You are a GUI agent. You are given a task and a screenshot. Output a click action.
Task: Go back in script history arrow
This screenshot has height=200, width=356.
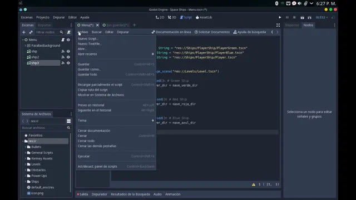[x=272, y=32]
